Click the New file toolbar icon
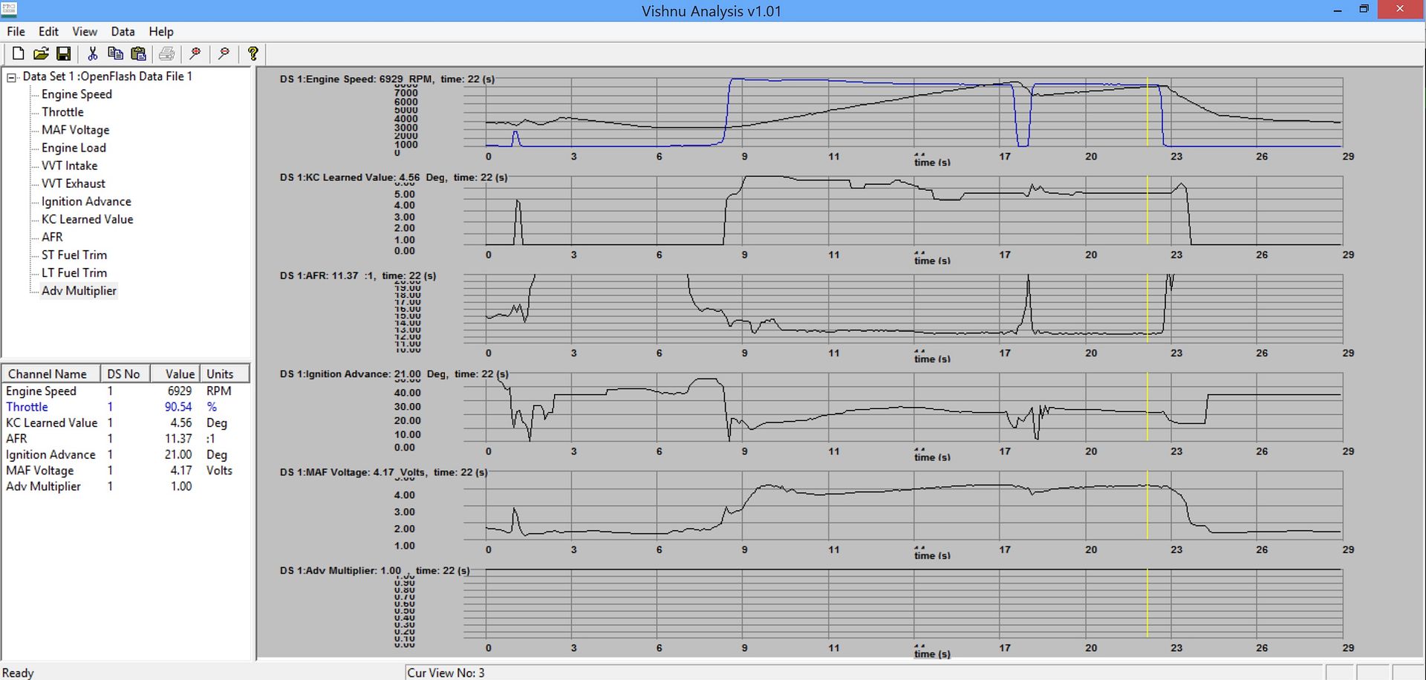Screen dimensions: 1426x680 19,53
